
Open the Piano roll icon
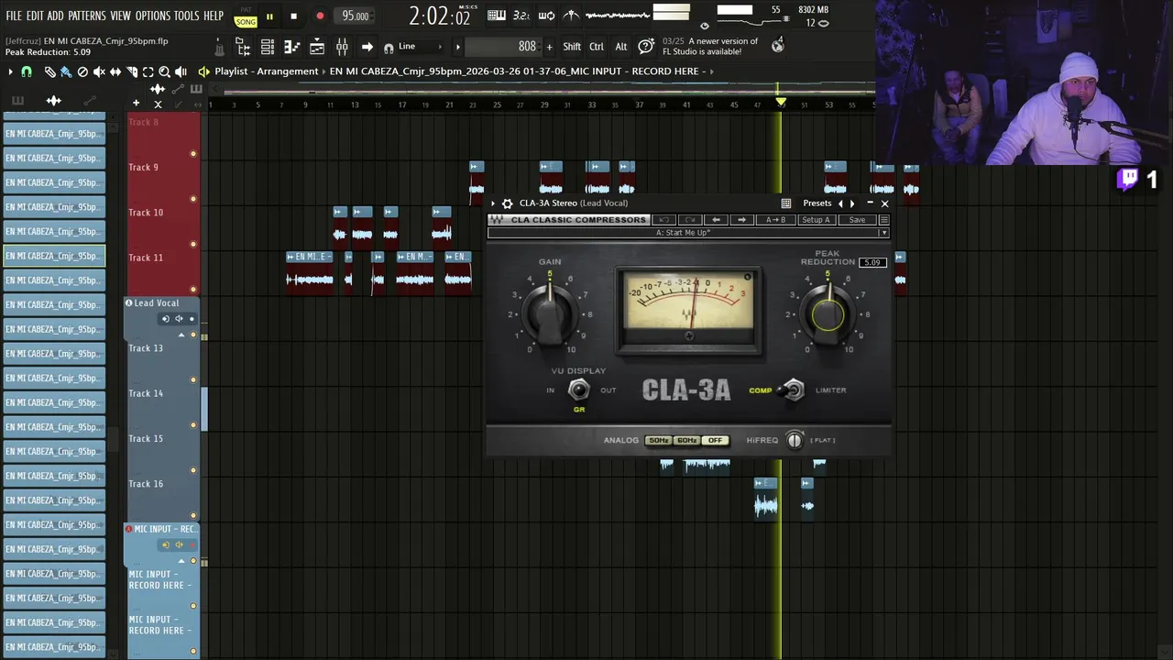tap(292, 47)
